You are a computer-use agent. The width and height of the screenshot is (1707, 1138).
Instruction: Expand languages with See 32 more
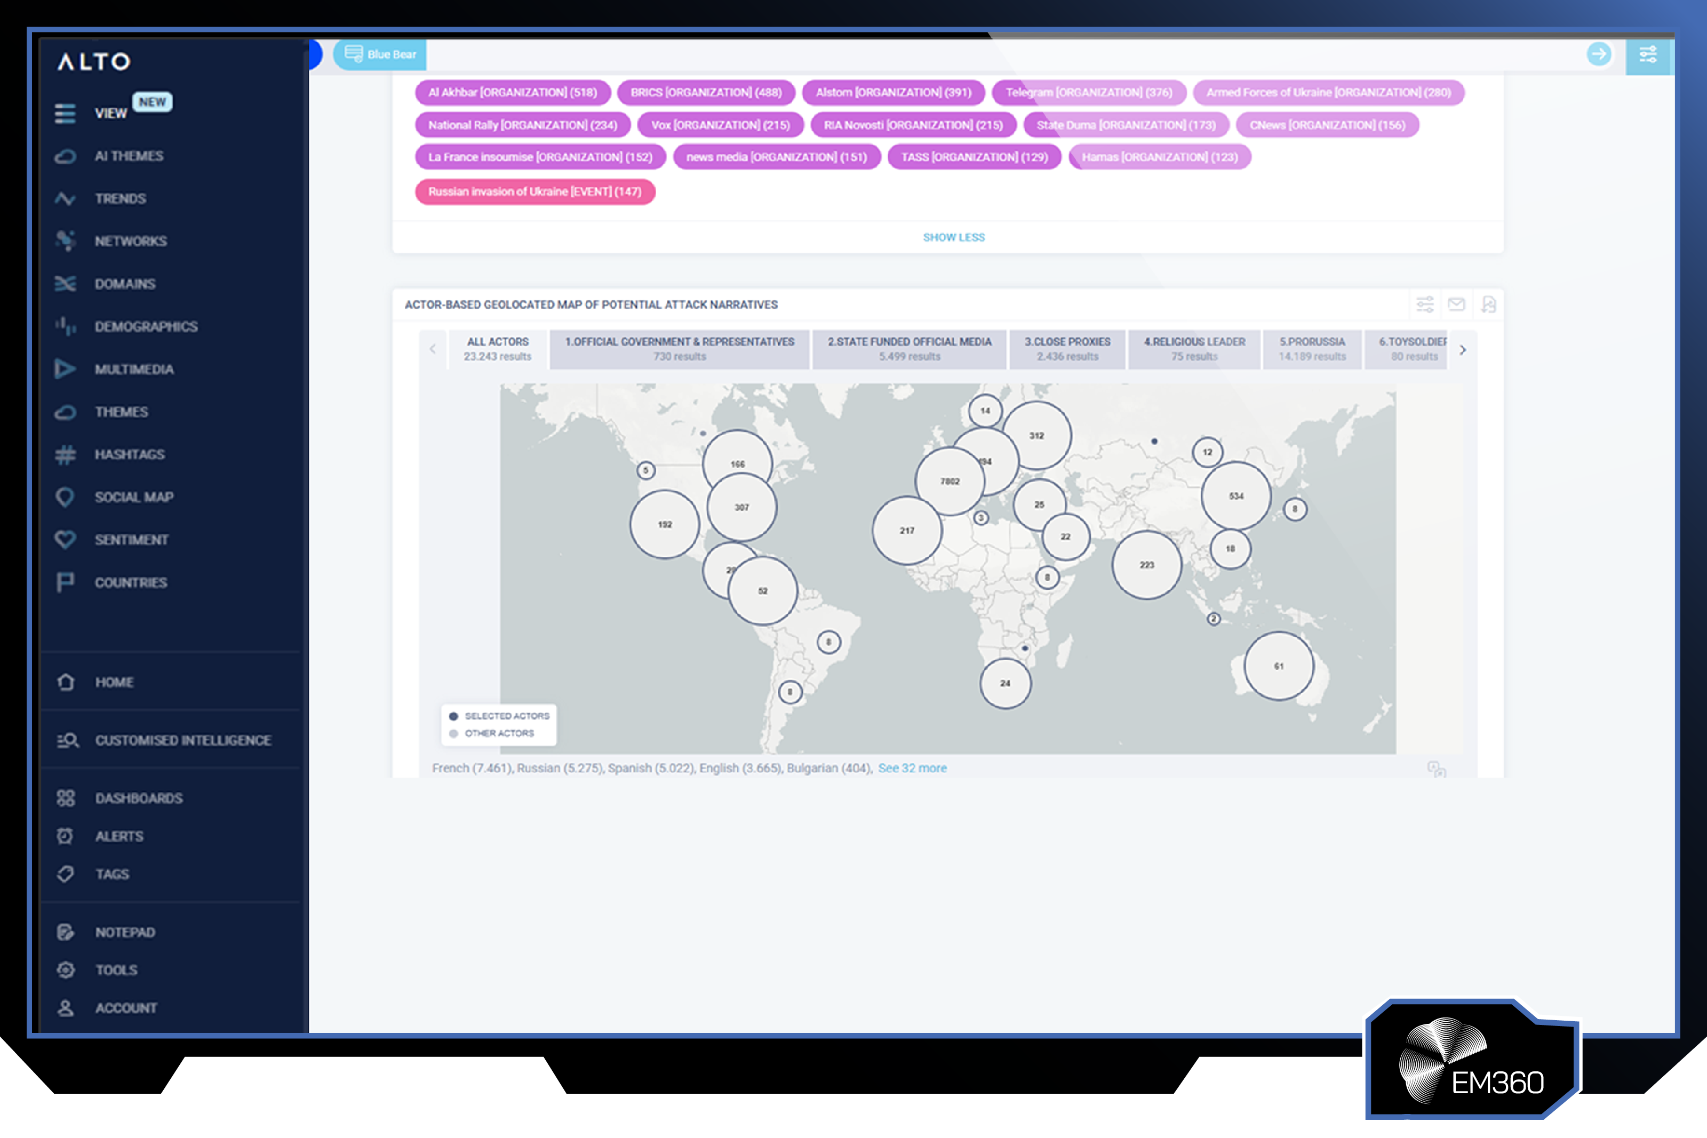[912, 768]
